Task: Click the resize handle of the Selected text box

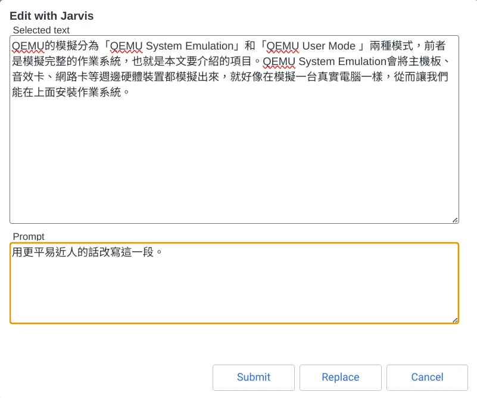Action: [x=454, y=219]
